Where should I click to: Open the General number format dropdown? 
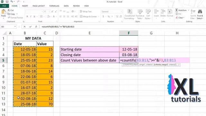121,12
